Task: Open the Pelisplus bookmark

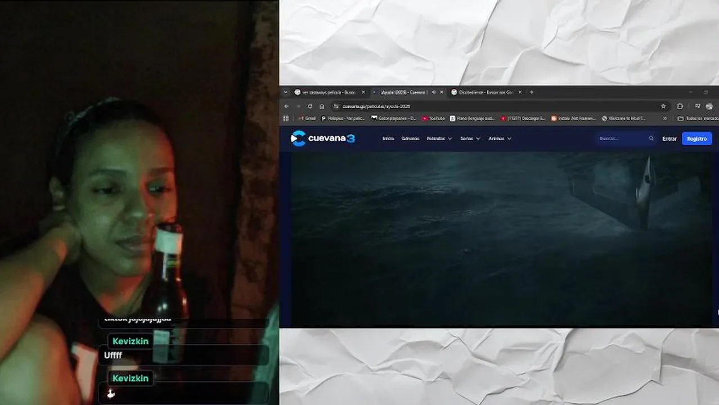Action: point(343,119)
